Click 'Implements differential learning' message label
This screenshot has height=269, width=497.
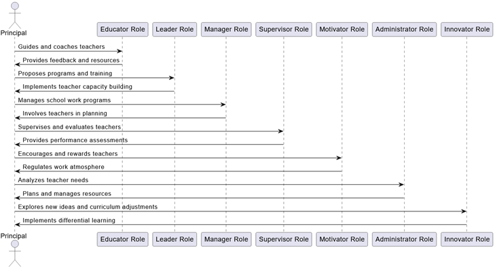[69, 220]
